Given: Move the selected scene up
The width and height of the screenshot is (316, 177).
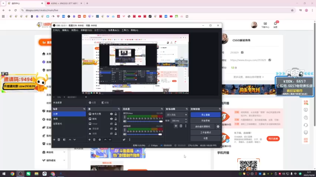Looking at the screenshot, I should pos(70,140).
